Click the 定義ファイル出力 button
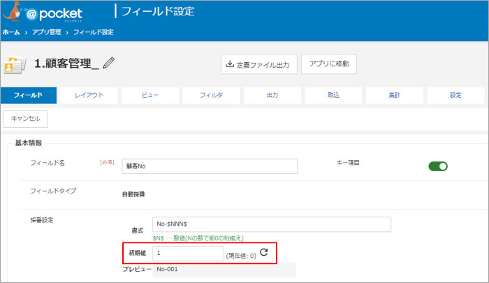The height and width of the screenshot is (283, 489). click(x=259, y=64)
